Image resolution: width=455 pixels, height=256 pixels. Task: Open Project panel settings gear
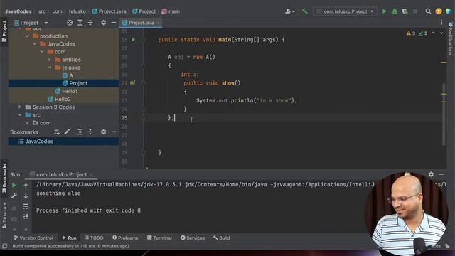103,23
